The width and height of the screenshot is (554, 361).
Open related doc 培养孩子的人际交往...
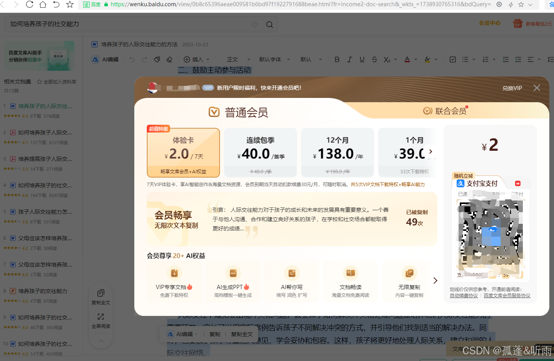45,106
